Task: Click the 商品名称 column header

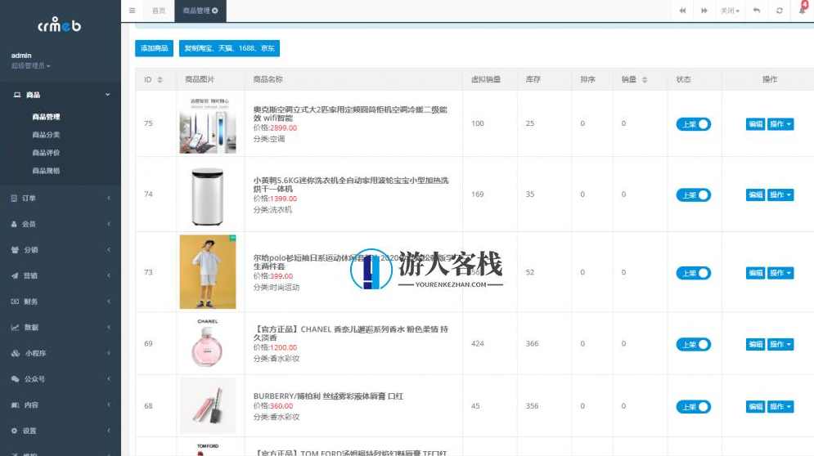Action: [268, 79]
